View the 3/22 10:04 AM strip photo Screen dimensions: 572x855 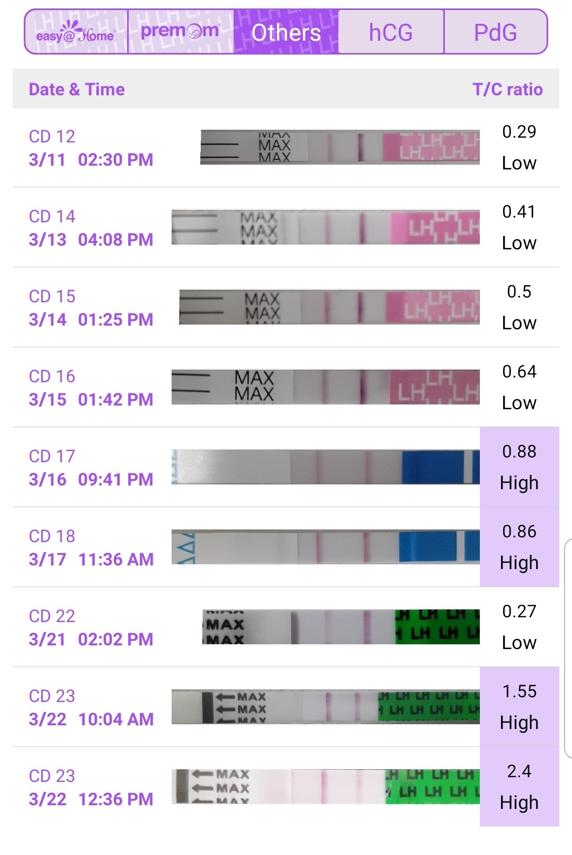pos(326,707)
